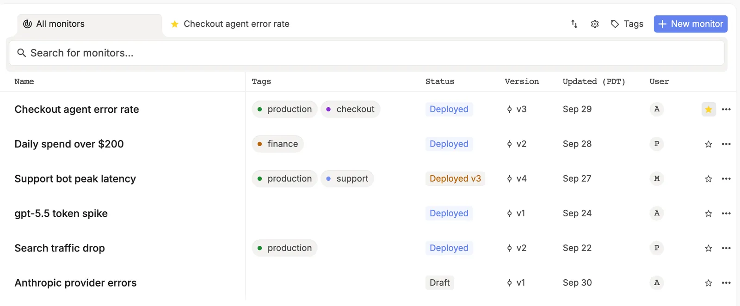Star the Daily spend over $200 monitor
The width and height of the screenshot is (740, 306).
click(709, 144)
